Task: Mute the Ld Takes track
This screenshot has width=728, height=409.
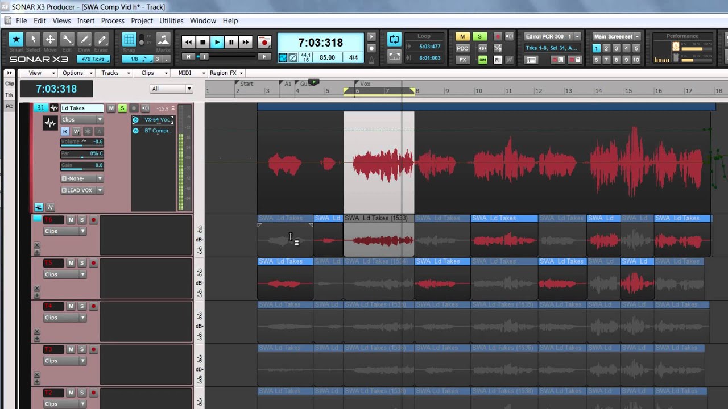Action: point(111,108)
